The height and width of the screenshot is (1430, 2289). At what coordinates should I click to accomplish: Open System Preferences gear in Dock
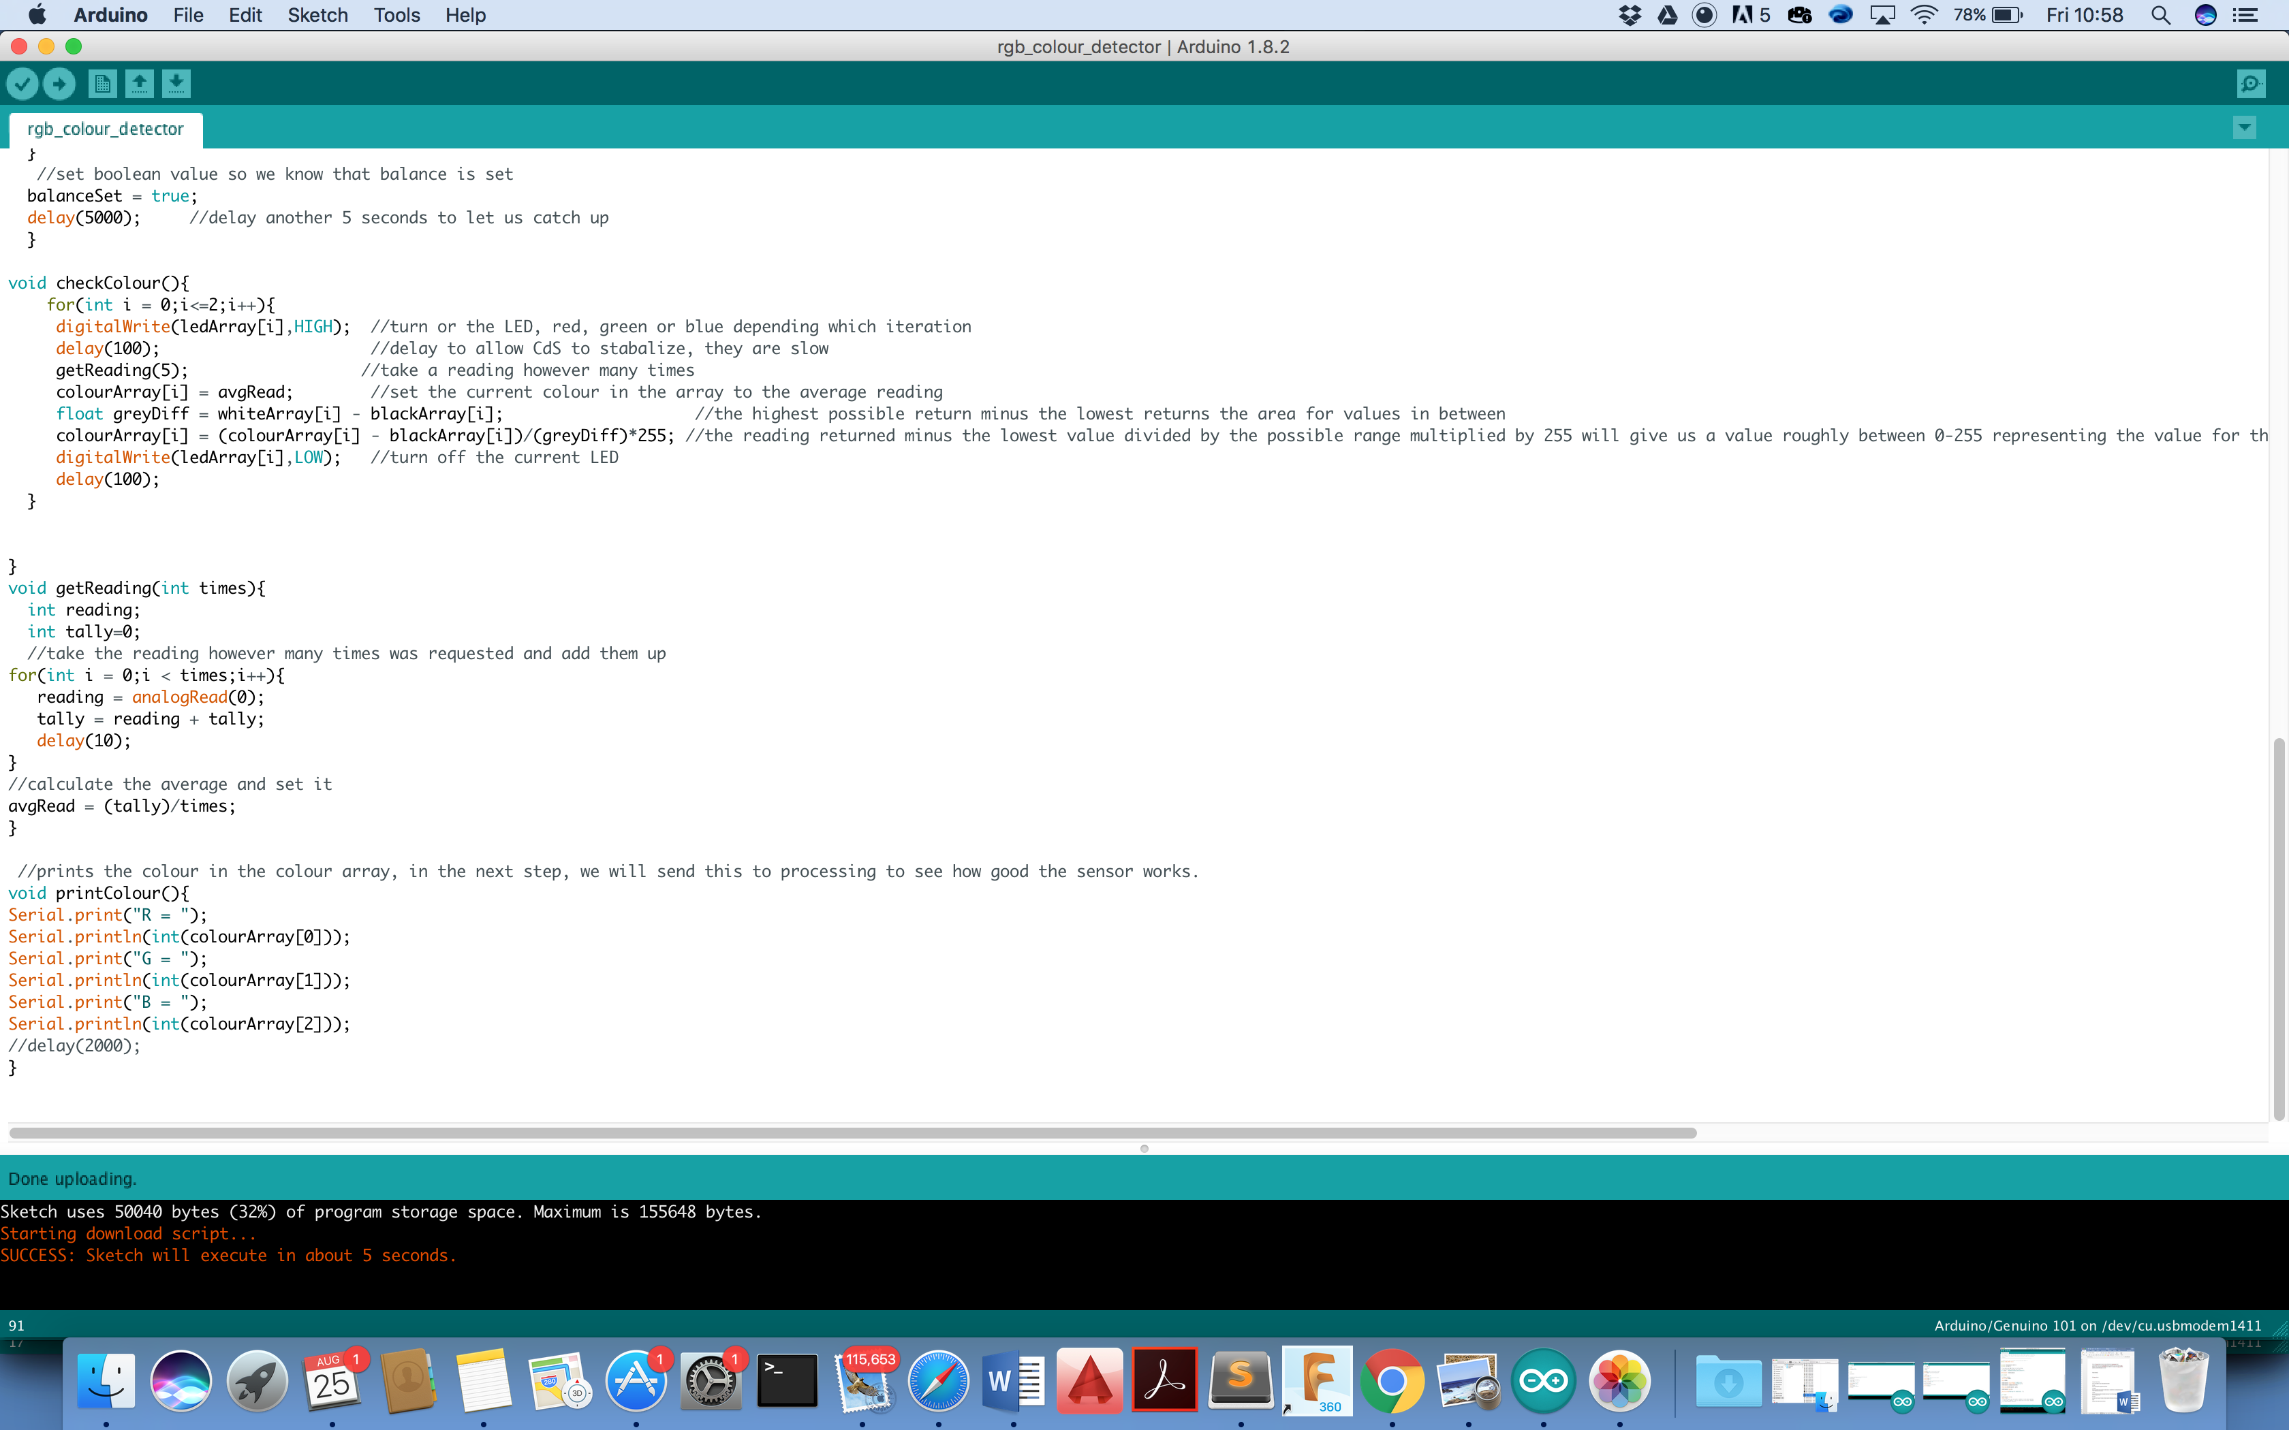click(711, 1381)
